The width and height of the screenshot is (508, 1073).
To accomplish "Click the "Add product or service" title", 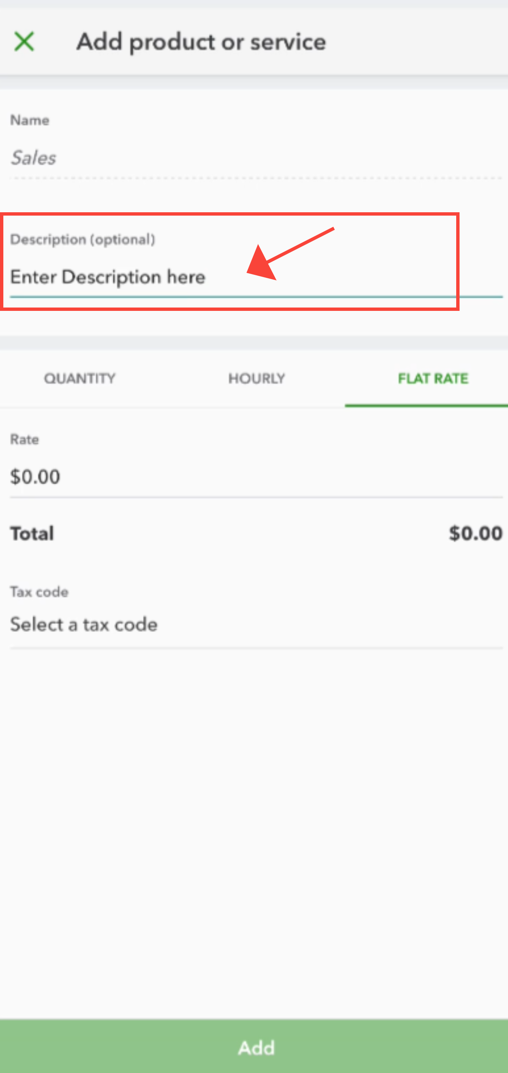I will tap(201, 42).
